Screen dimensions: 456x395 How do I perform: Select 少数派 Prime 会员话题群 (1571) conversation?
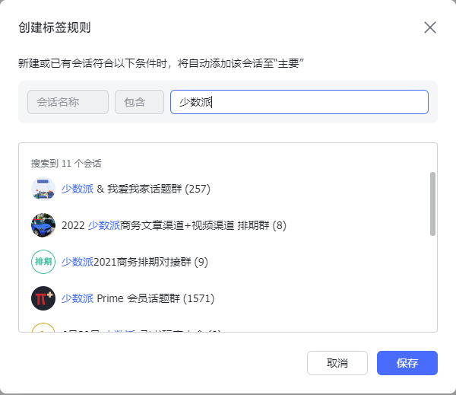pos(138,298)
